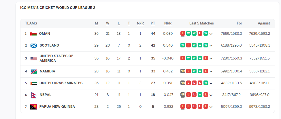Open the Scotland team name link

click(49, 45)
